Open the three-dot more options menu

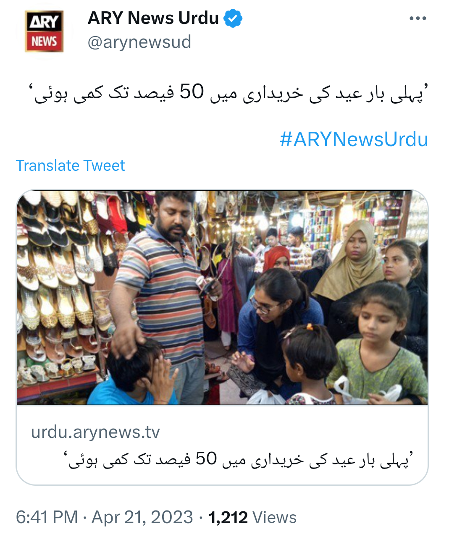(417, 18)
